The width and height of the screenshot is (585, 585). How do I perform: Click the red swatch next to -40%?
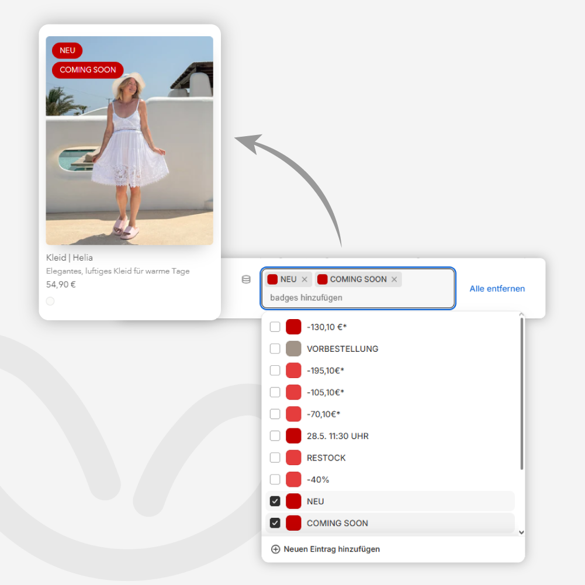pos(293,479)
